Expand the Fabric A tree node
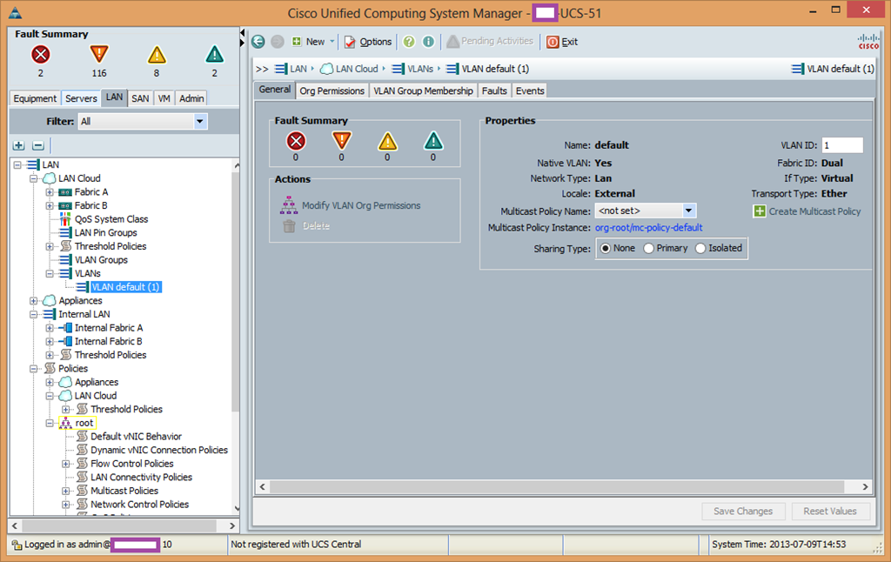The height and width of the screenshot is (562, 891). pos(50,192)
